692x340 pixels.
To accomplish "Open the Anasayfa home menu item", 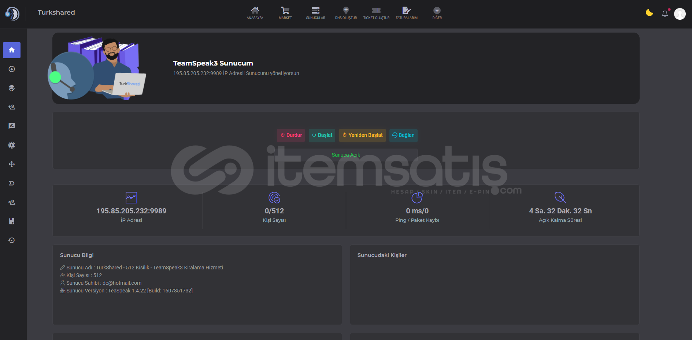I will [255, 13].
